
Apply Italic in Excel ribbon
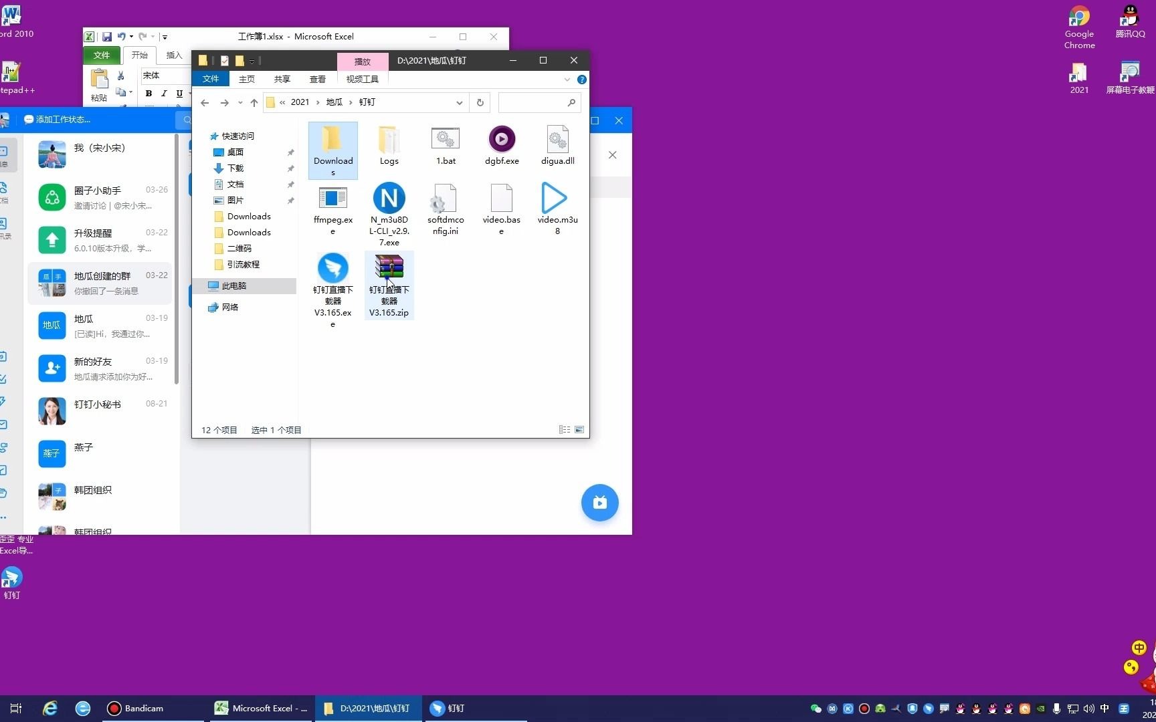pos(164,94)
